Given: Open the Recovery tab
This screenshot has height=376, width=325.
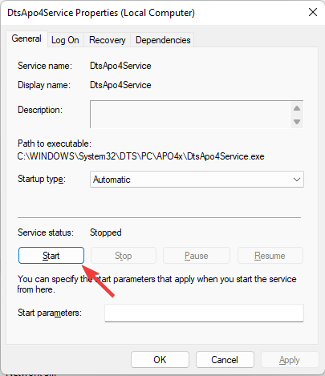Looking at the screenshot, I should click(108, 40).
